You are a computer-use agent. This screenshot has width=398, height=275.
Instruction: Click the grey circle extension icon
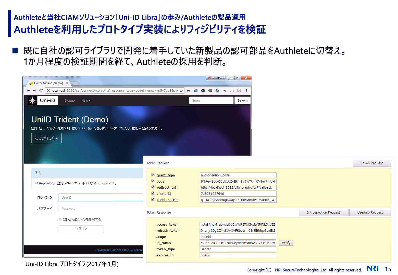click(x=232, y=91)
